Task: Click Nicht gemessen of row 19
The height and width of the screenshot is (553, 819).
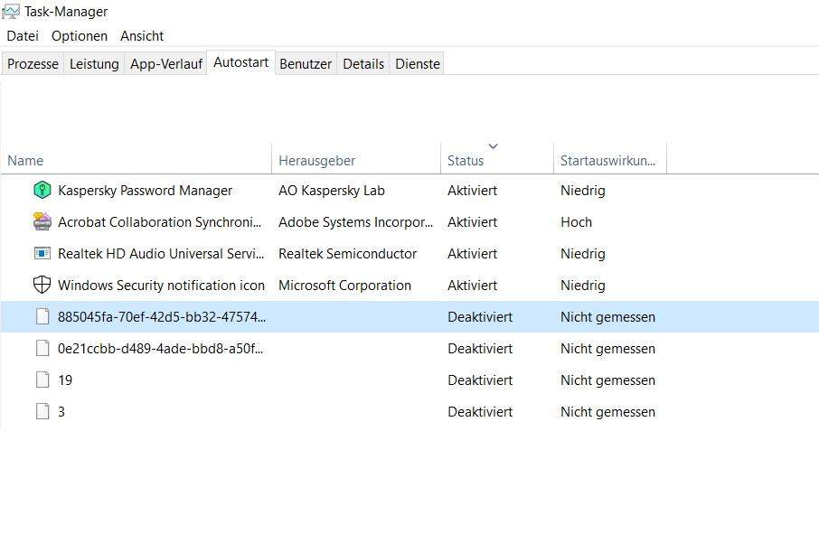Action: [607, 380]
